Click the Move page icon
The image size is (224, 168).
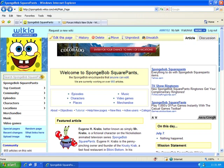click(x=109, y=38)
